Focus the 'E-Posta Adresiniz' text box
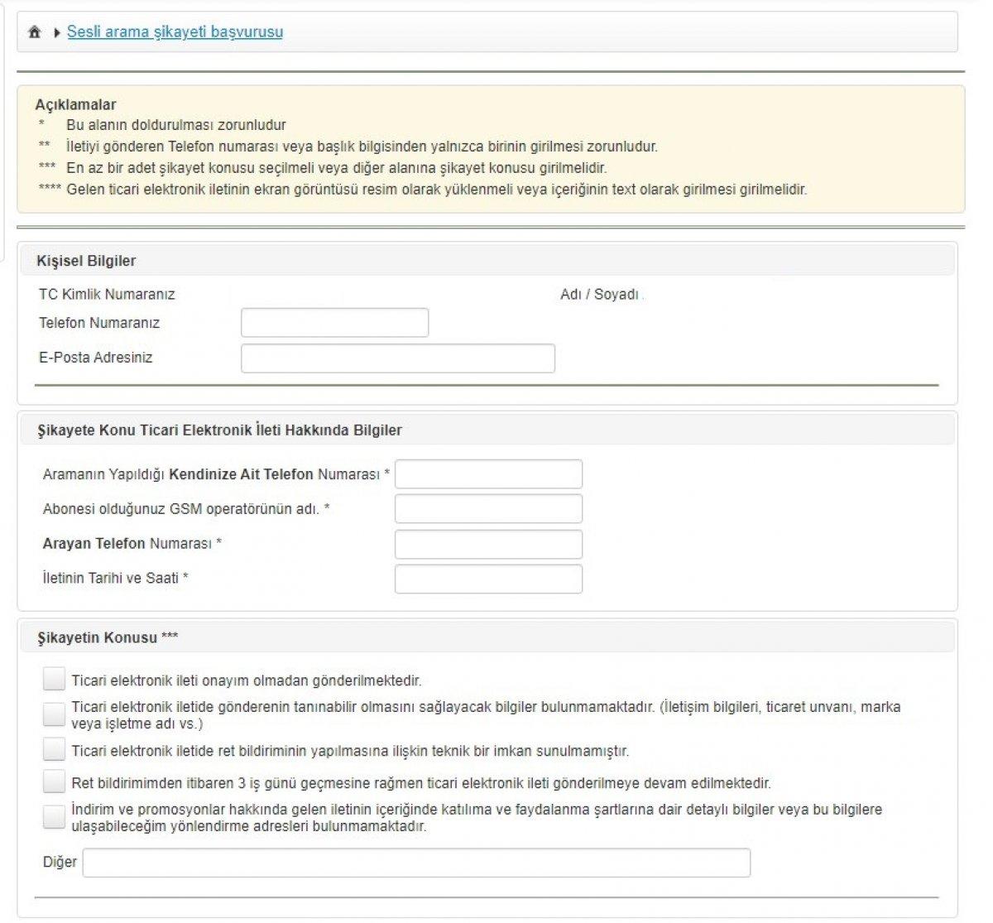The height and width of the screenshot is (923, 993). 397,358
